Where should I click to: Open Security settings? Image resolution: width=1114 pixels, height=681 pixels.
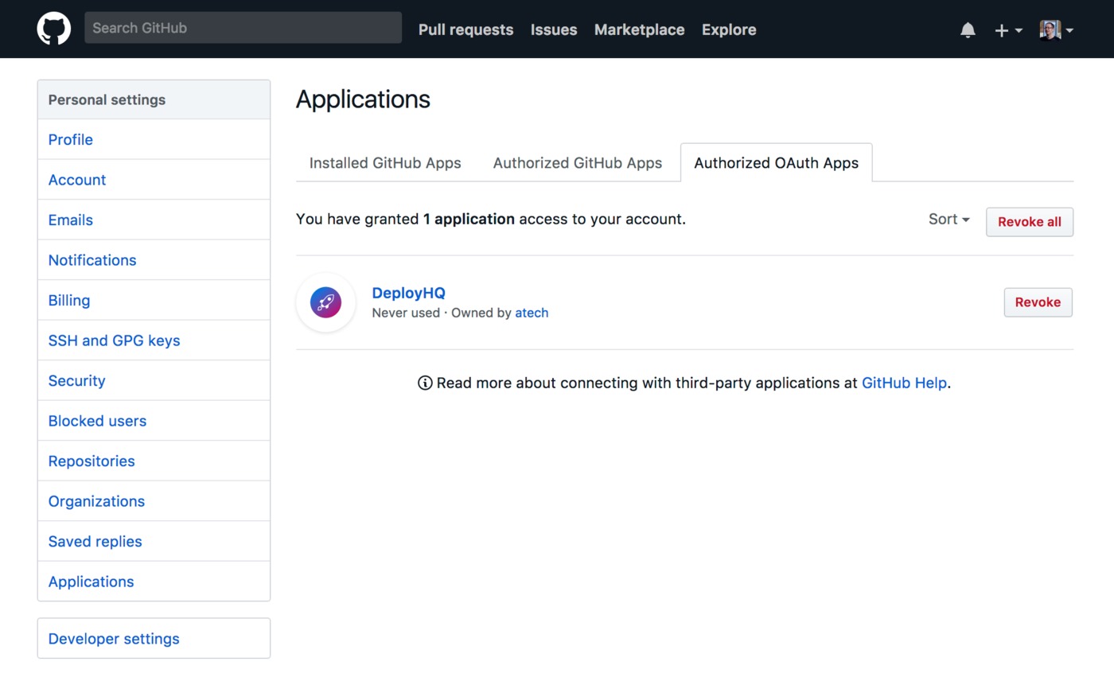click(154, 380)
